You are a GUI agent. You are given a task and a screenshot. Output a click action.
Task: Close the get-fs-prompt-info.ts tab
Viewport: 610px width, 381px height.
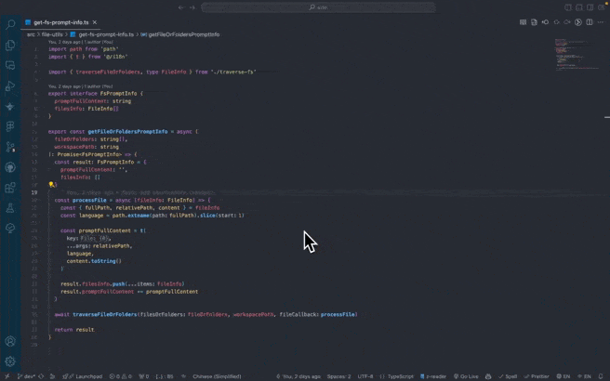(95, 22)
